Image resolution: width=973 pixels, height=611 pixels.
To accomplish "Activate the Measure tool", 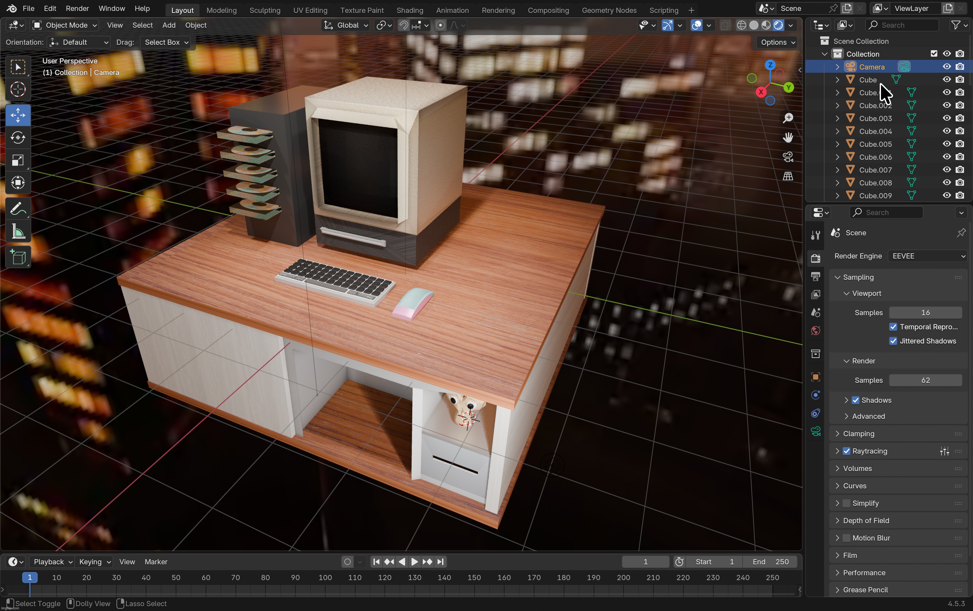I will tap(18, 231).
